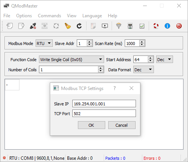
Task: Expand the Start Address Dec base dropdown
Action: [x=164, y=59]
